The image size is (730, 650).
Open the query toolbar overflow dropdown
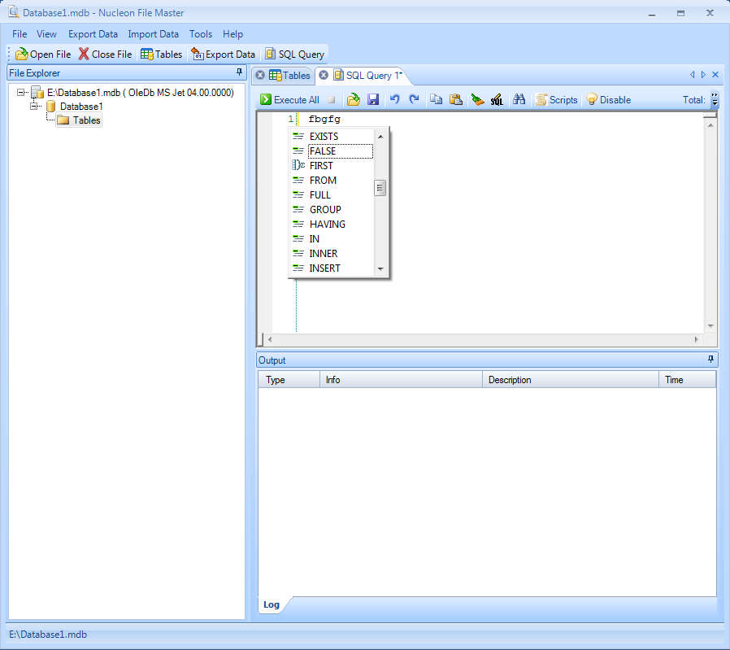[715, 100]
